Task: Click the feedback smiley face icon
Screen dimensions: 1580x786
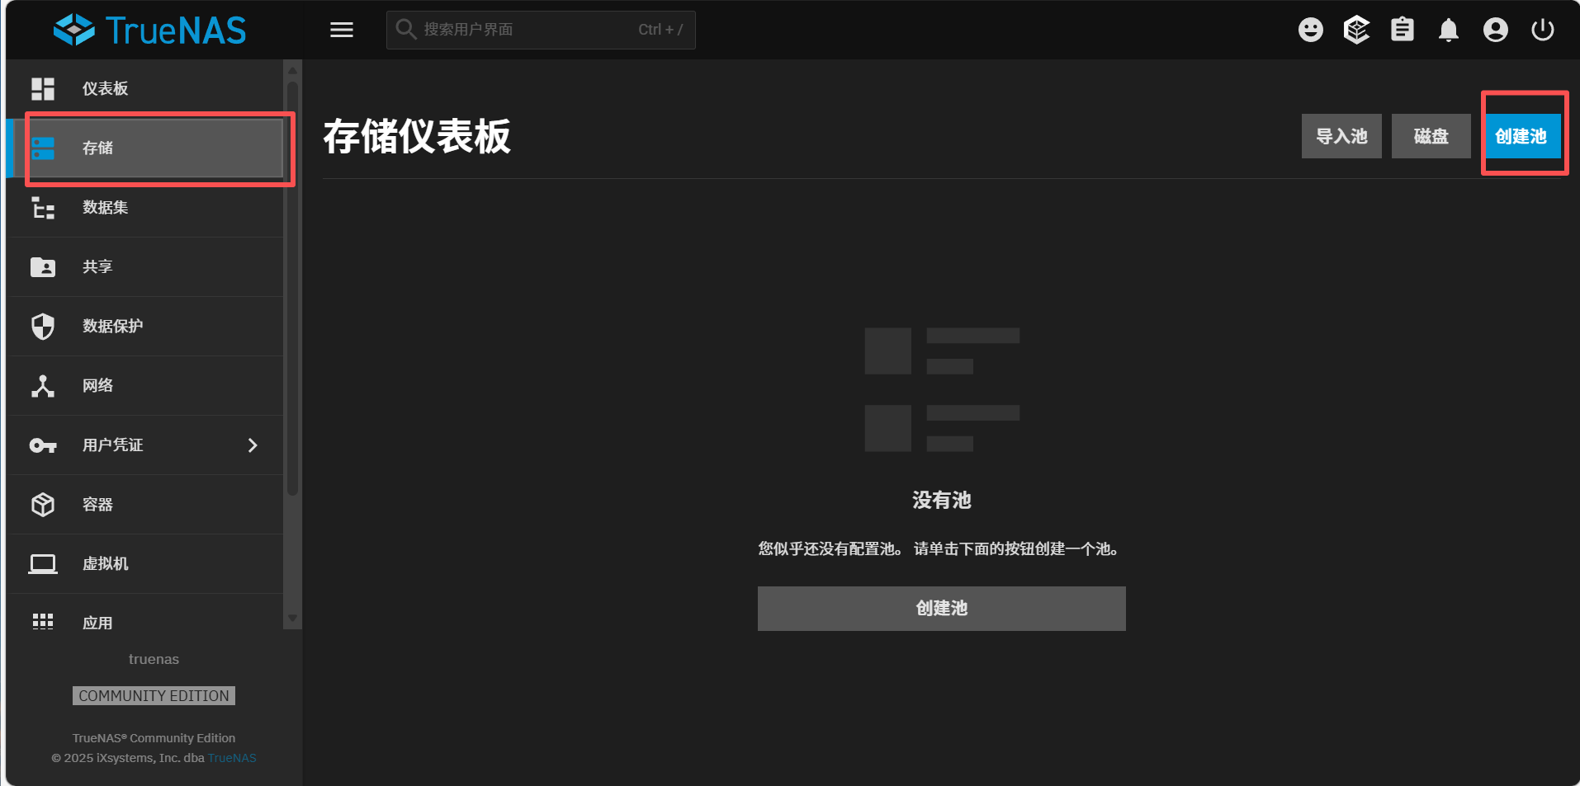Action: 1310,31
